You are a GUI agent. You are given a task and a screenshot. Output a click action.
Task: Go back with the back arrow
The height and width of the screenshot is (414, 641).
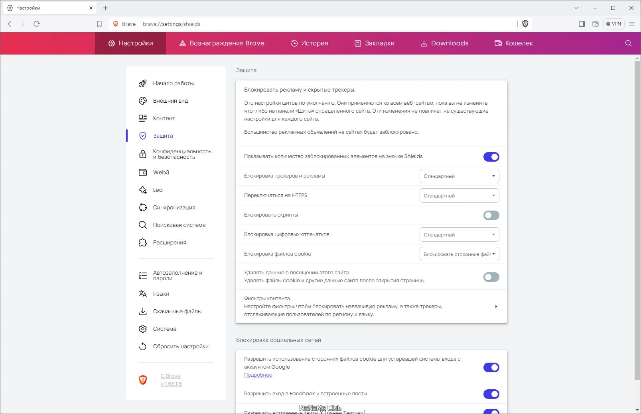click(10, 24)
